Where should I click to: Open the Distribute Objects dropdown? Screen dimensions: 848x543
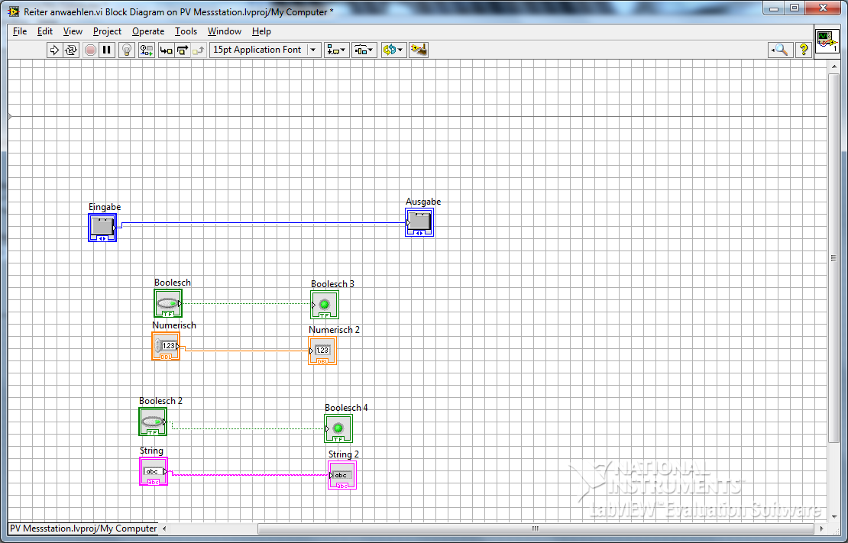364,50
